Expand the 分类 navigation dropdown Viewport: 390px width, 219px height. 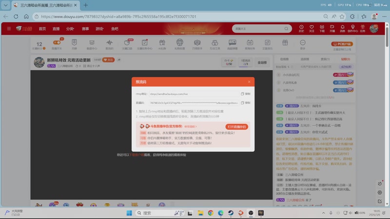click(70, 29)
